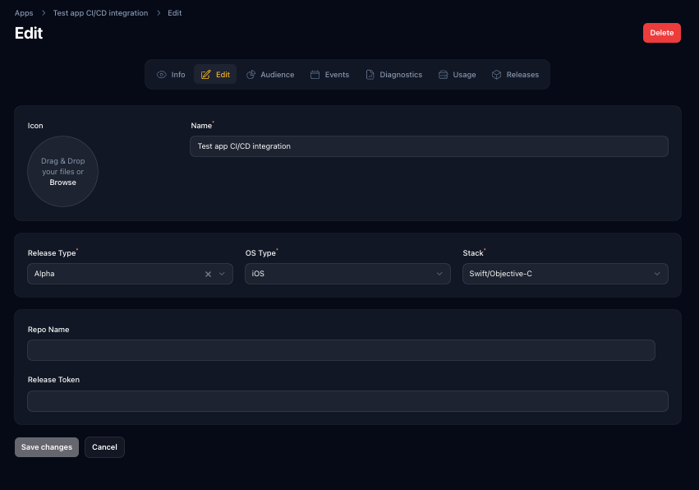The height and width of the screenshot is (490, 699).
Task: Click the eye icon on Info tab
Action: [x=162, y=75]
